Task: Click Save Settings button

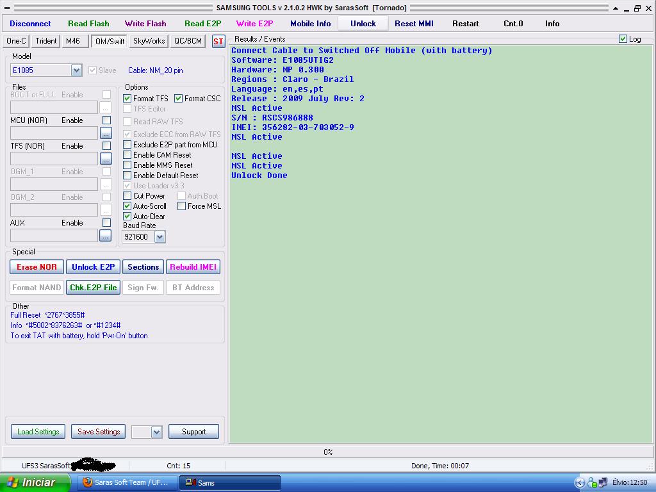Action: pos(98,432)
